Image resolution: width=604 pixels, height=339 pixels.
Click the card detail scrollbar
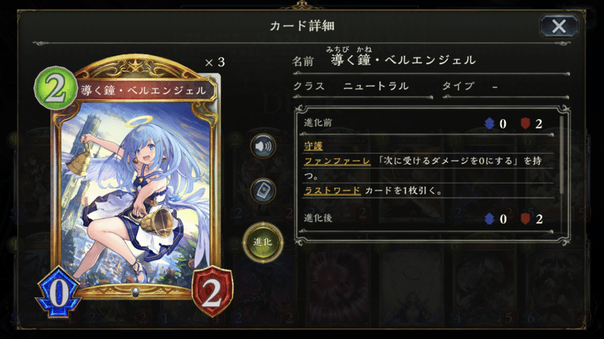[562, 154]
